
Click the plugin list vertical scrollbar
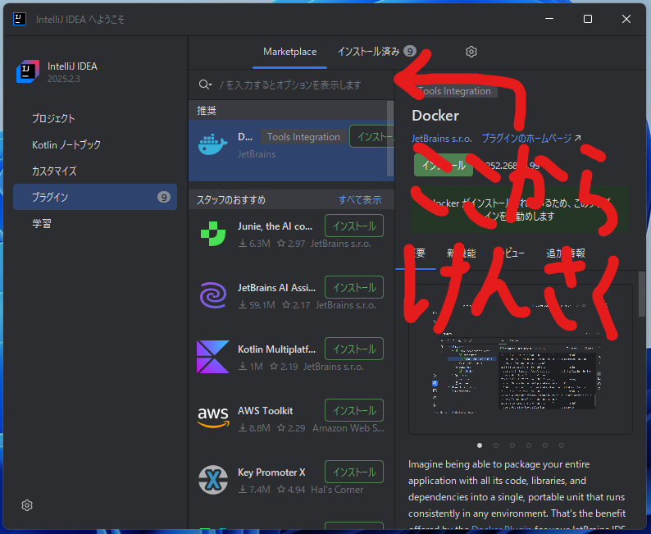390,139
